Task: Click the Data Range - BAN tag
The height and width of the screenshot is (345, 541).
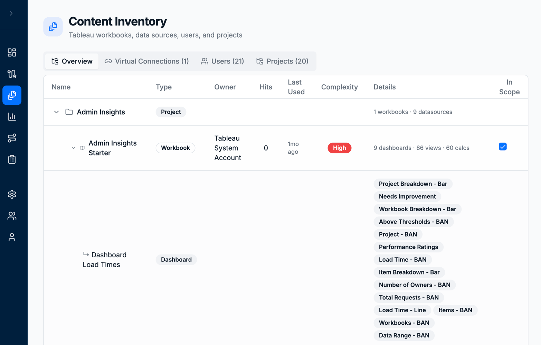Action: (x=404, y=335)
